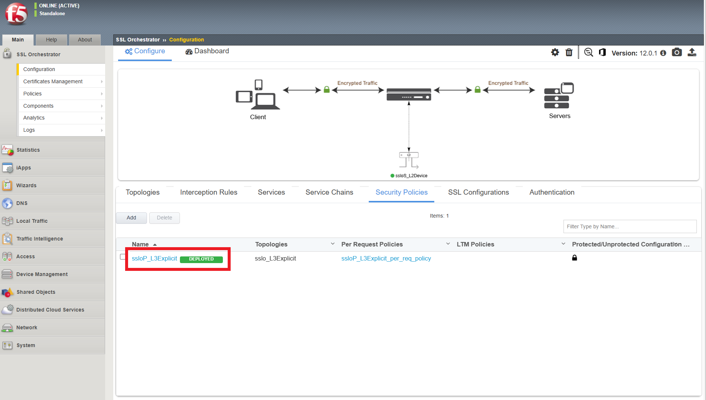This screenshot has width=706, height=400.
Task: Select the Security Policies tab
Action: click(402, 192)
